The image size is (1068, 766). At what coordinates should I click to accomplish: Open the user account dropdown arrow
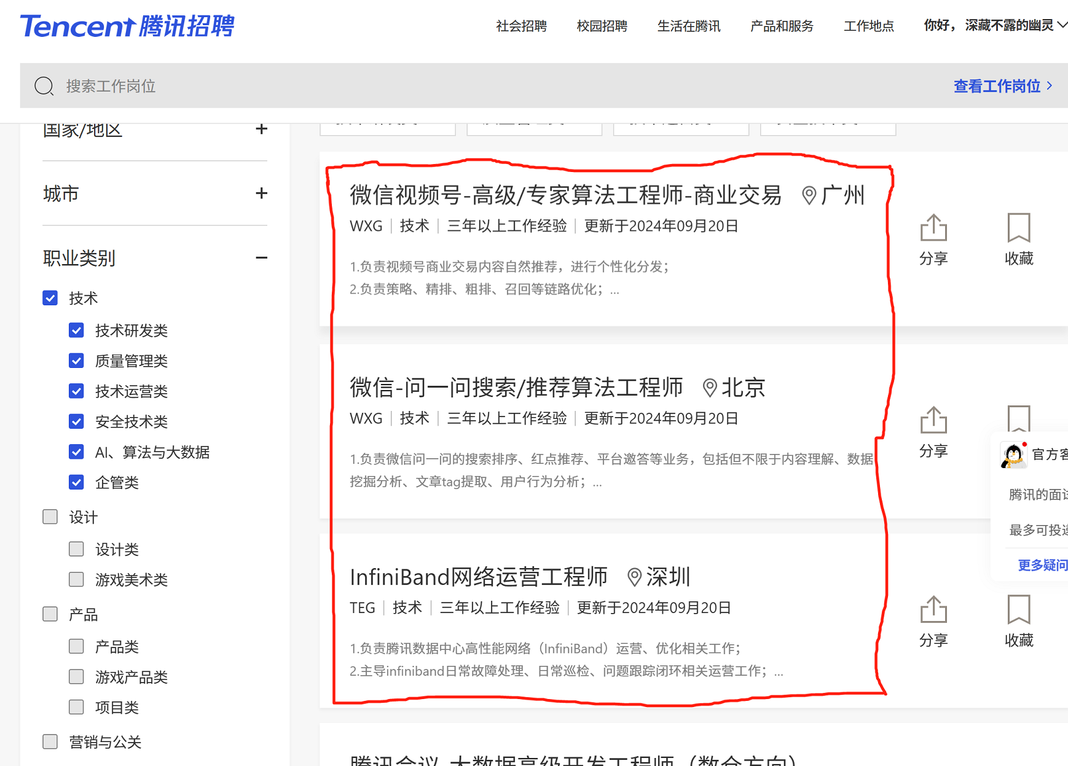[x=1062, y=25]
